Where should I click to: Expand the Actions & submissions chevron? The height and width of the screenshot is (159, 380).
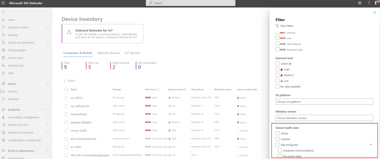click(48, 43)
